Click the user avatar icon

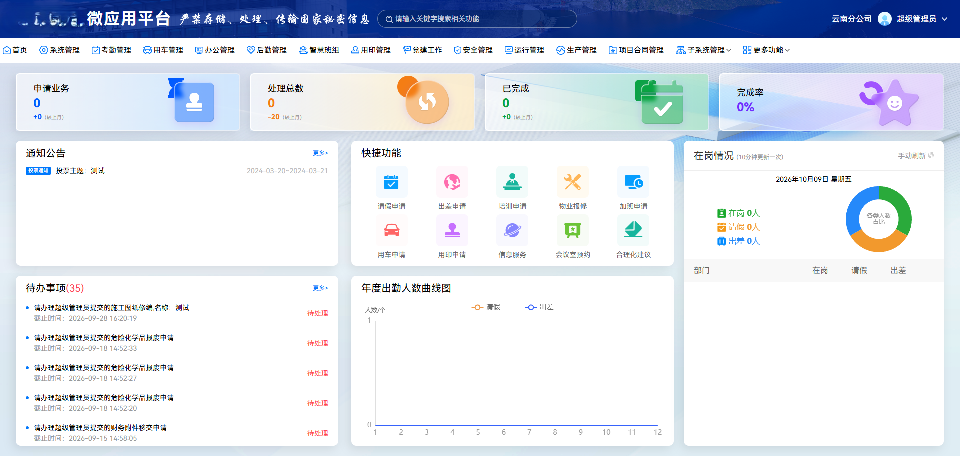(884, 19)
